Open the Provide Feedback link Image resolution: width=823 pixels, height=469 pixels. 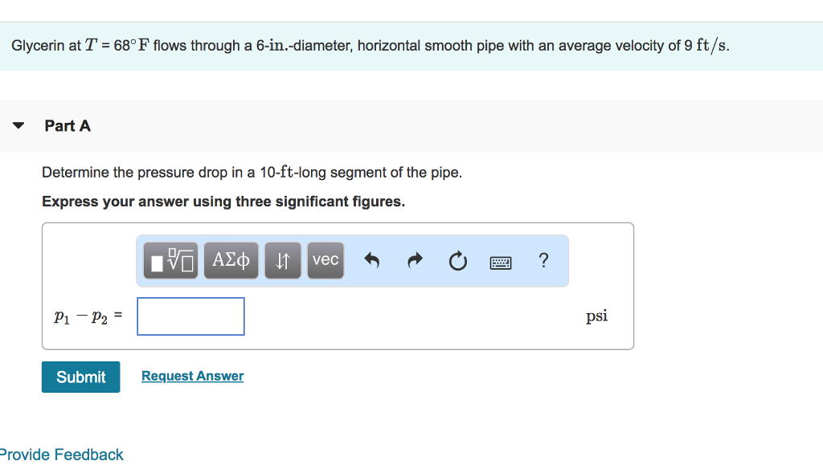pyautogui.click(x=62, y=454)
